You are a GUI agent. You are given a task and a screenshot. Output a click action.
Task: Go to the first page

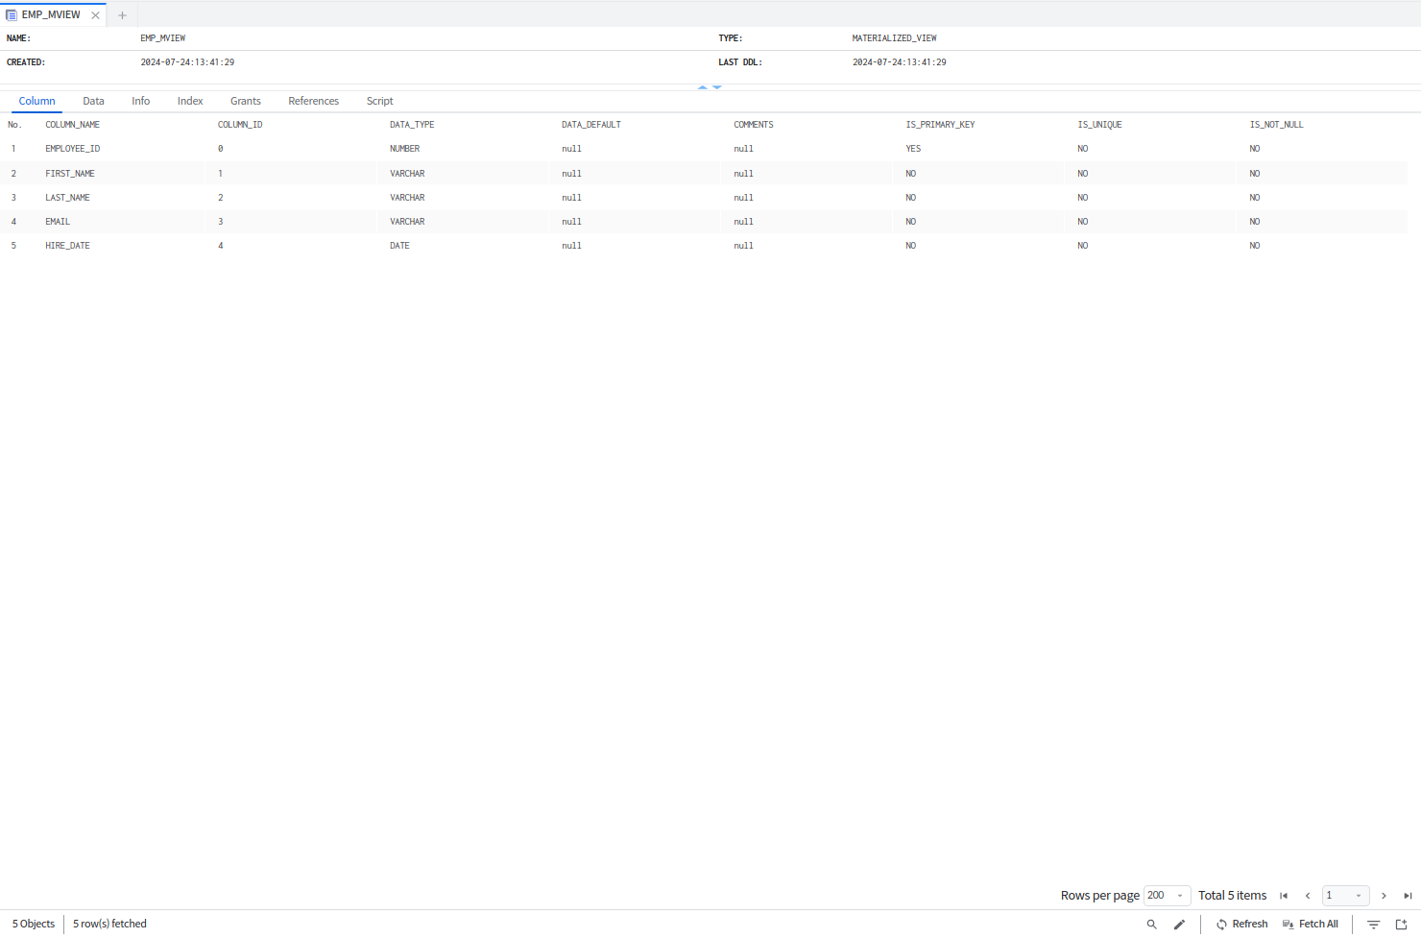pyautogui.click(x=1284, y=896)
